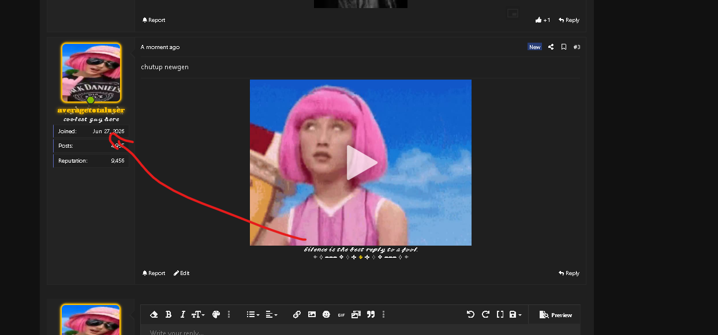718x335 pixels.
Task: Click the Preview button
Action: pyautogui.click(x=555, y=315)
